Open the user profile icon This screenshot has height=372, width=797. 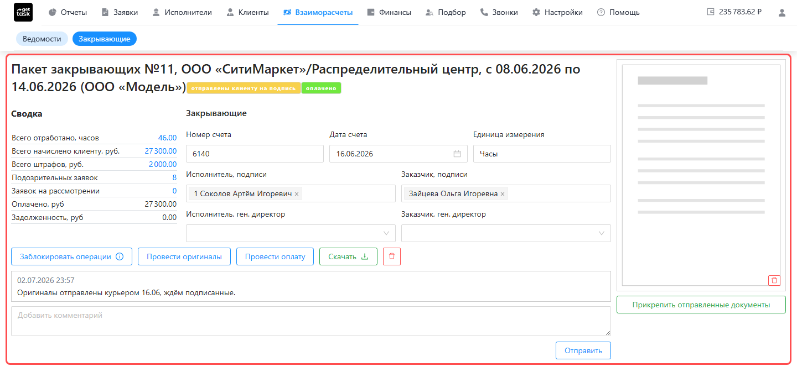pyautogui.click(x=782, y=12)
